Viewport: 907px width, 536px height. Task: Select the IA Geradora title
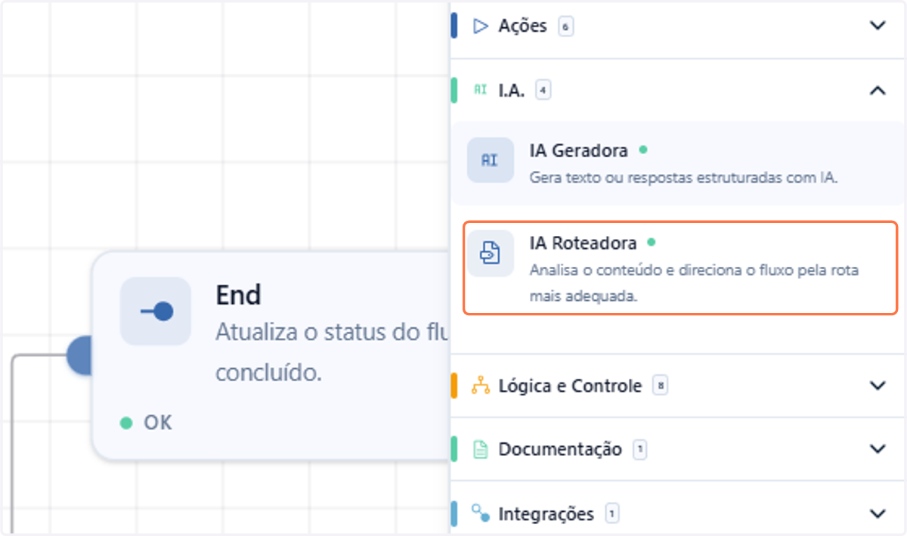coord(579,150)
